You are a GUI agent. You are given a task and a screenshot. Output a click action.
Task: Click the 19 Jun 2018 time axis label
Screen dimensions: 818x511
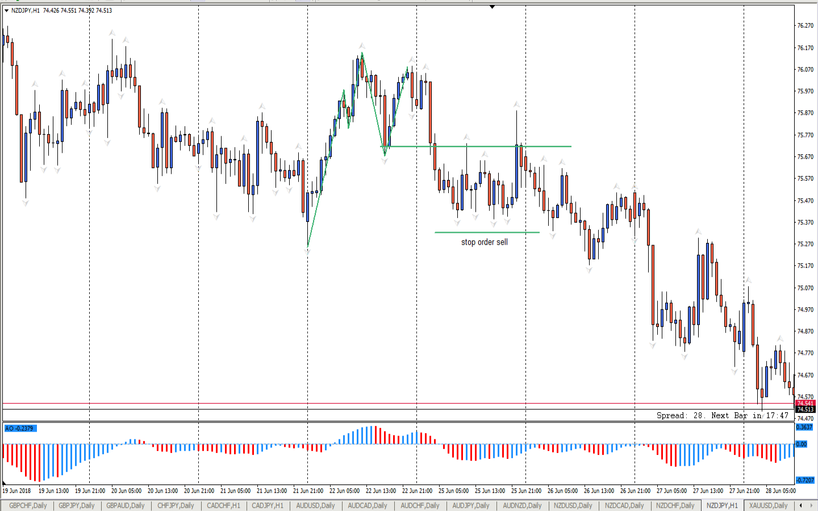[x=17, y=491]
